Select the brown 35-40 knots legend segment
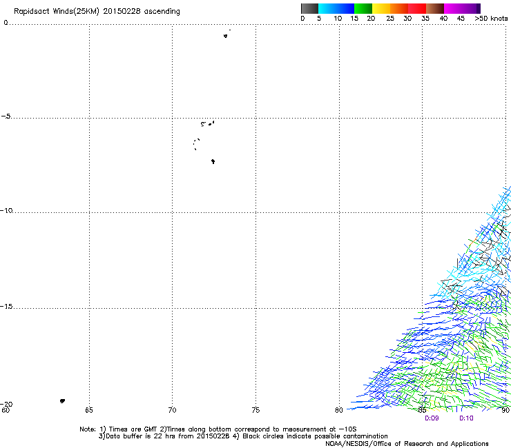 [x=435, y=8]
